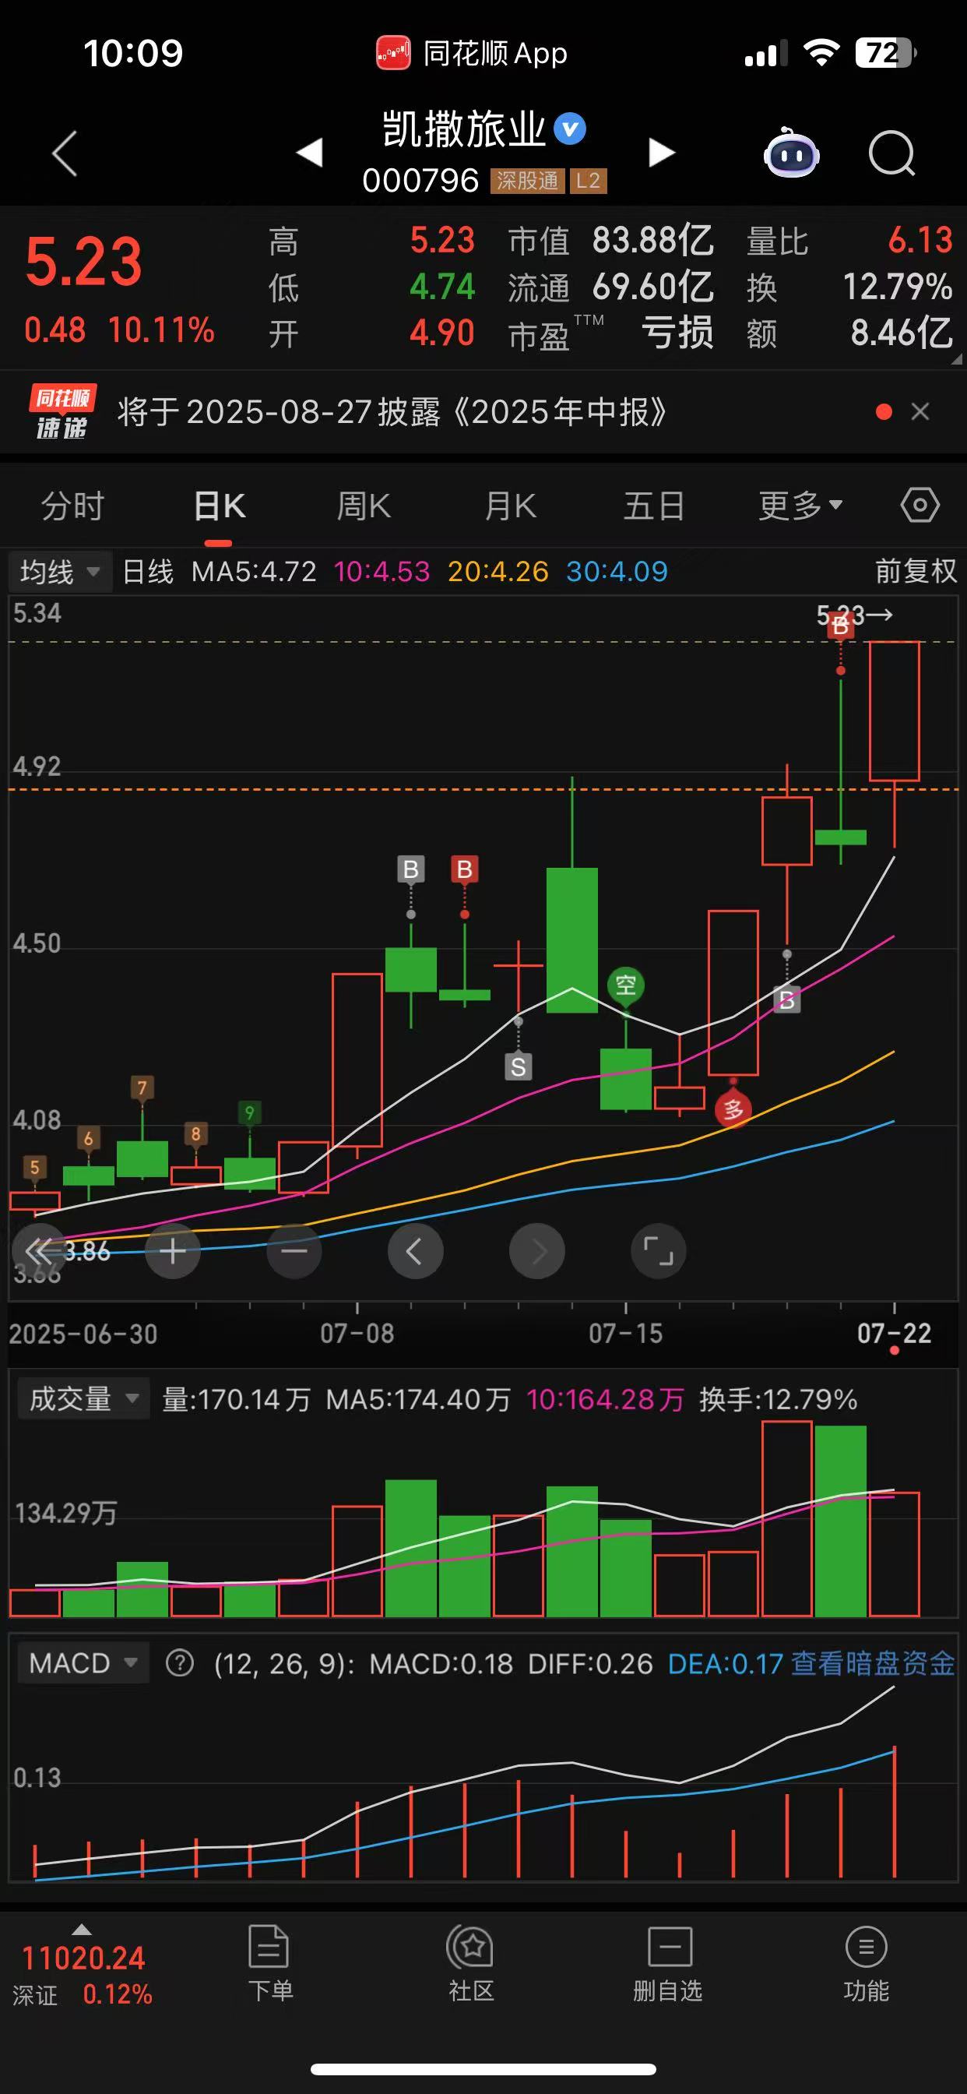
Task: Zoom in chart with plus button
Action: point(172,1251)
